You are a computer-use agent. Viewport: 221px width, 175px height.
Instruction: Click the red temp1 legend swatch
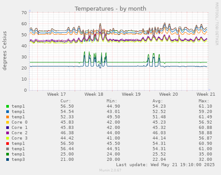point(8,144)
